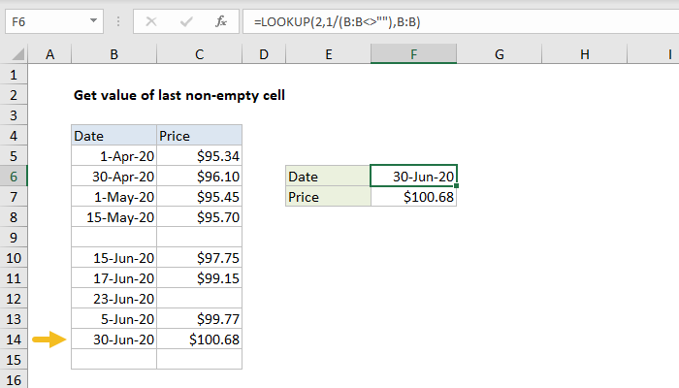Select column F header

[413, 54]
